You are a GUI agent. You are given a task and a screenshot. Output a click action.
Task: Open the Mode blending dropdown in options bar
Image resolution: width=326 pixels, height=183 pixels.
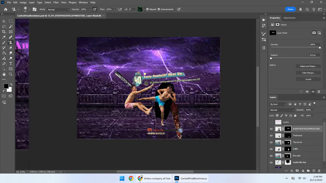[58, 9]
